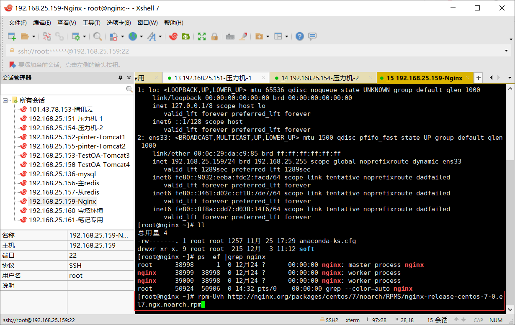Click the add current session flag icon

[13, 65]
